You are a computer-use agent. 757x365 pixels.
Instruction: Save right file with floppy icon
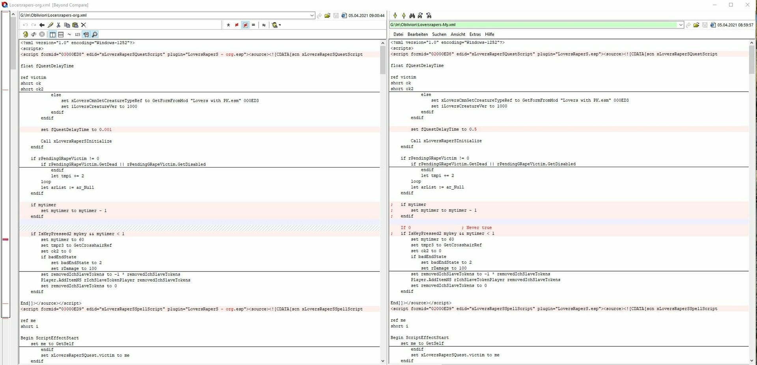(x=705, y=25)
